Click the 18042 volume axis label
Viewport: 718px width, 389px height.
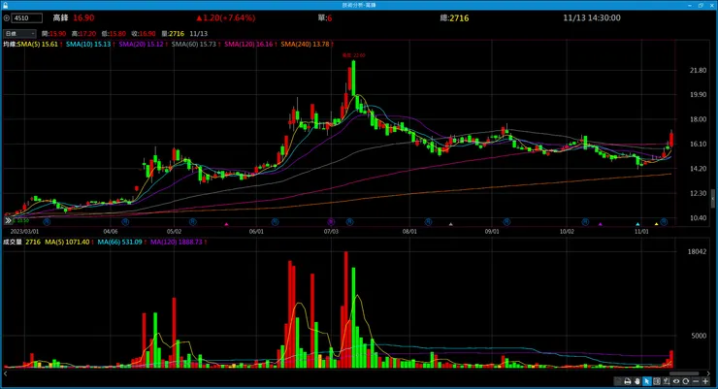click(697, 251)
